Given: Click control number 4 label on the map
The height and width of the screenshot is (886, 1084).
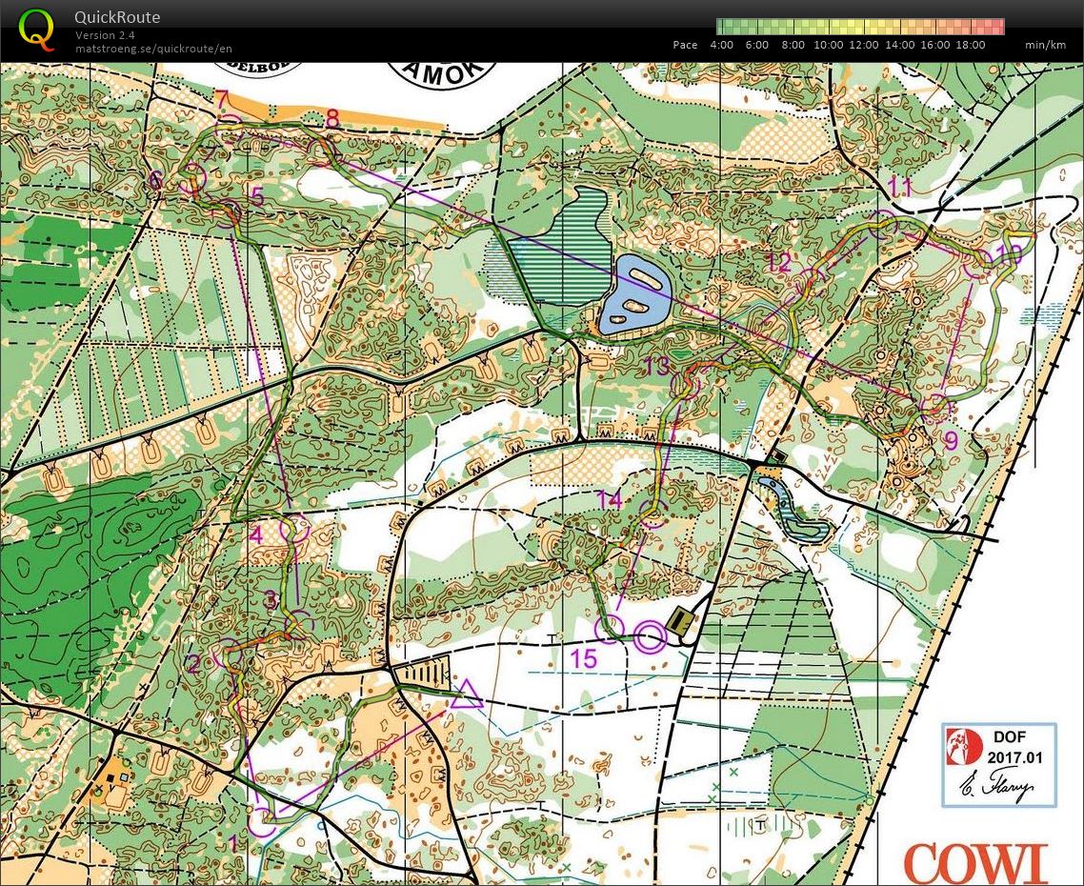Looking at the screenshot, I should pos(255,535).
